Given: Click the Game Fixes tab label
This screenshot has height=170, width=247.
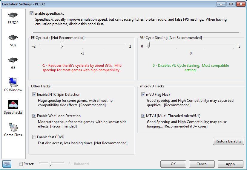Looking at the screenshot, I should 13,135.
